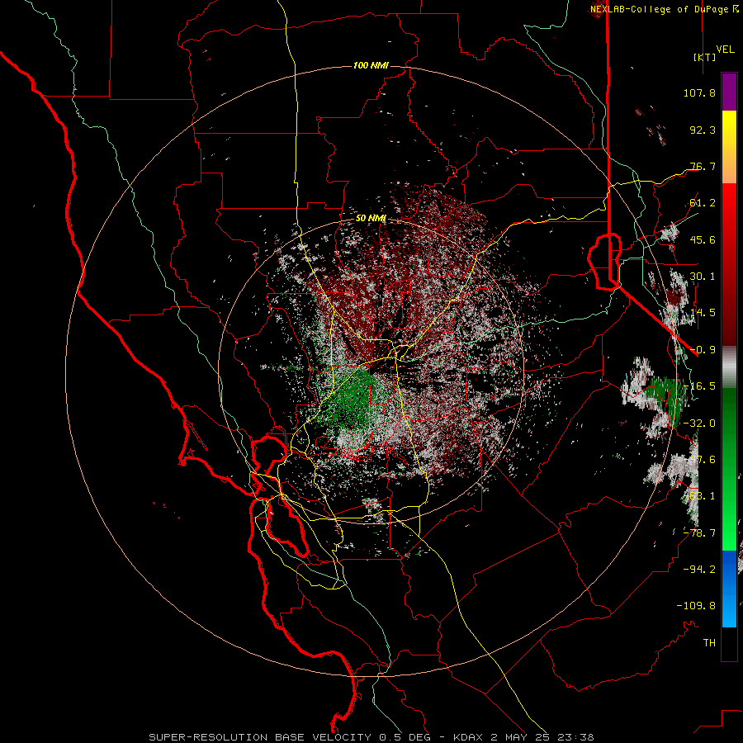
Task: Click the -94.2 velocity scale value
Action: 699,570
